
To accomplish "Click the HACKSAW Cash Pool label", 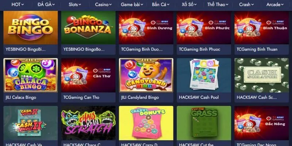I will coord(199,97).
